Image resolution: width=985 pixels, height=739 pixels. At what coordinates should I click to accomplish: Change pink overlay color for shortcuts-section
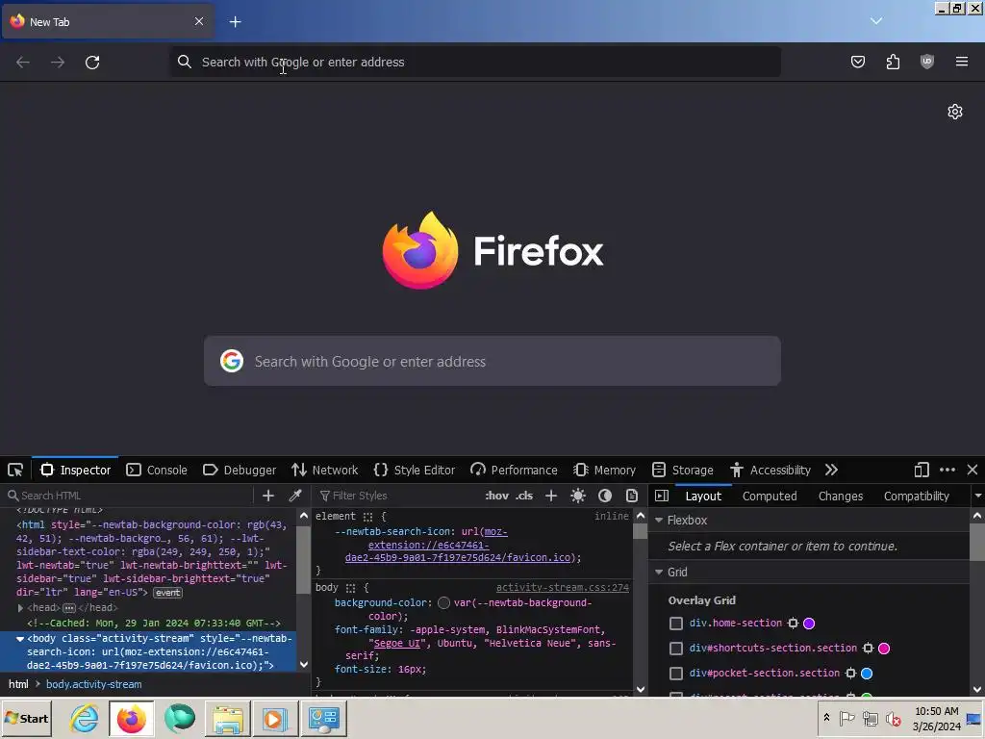[x=884, y=649]
